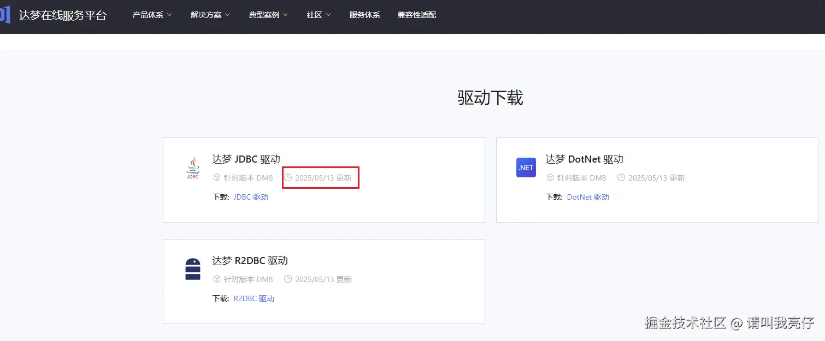Click the cube icon in JDBC card

(217, 178)
